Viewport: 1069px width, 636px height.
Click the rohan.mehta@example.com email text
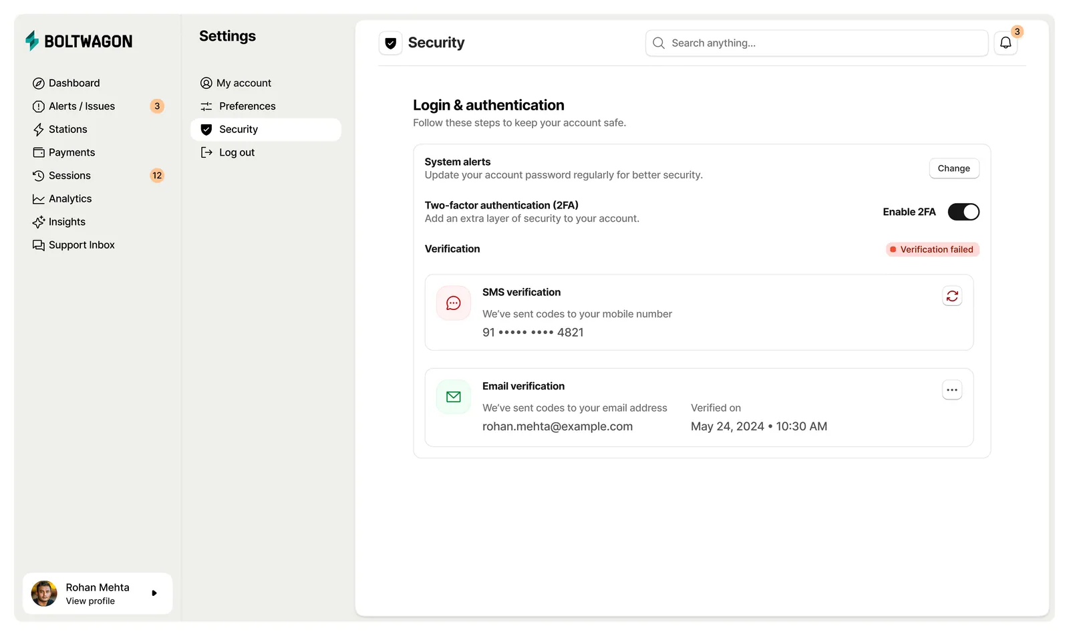click(557, 426)
